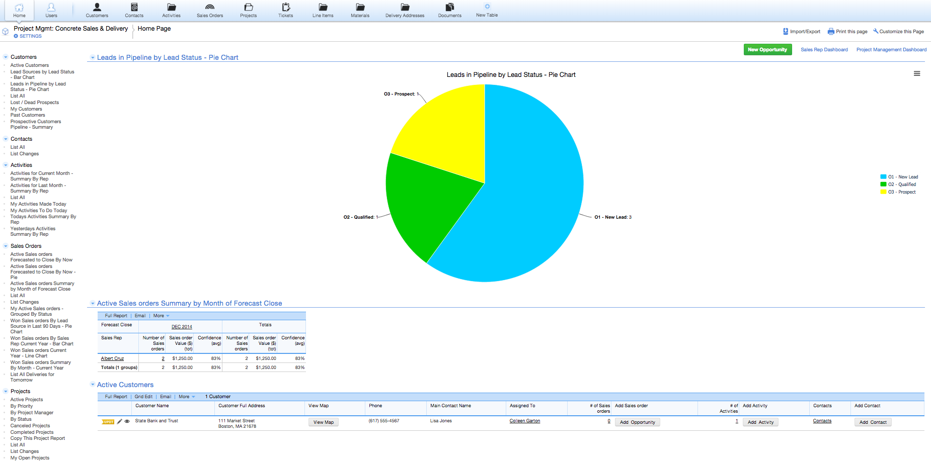Click Email in sales summary toolbar

coord(140,316)
